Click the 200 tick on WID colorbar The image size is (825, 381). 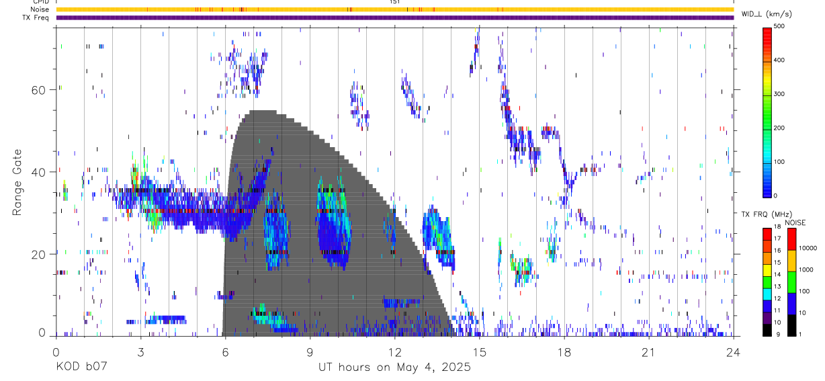click(779, 128)
